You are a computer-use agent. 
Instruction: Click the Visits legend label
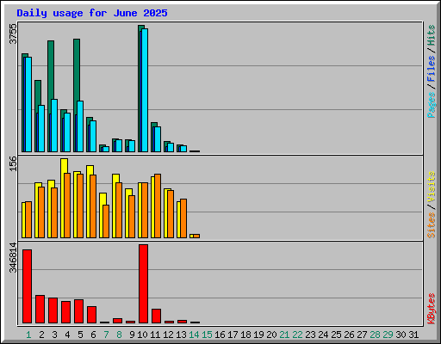tap(432, 187)
